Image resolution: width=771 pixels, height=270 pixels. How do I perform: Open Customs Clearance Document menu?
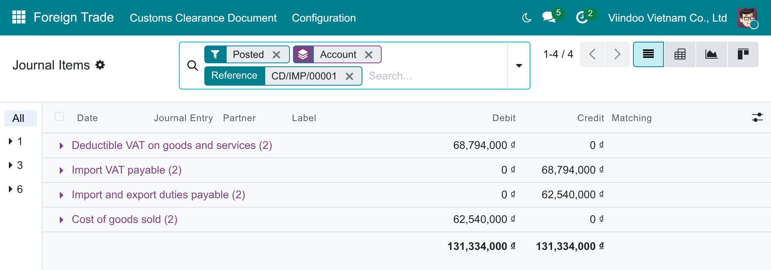(203, 18)
